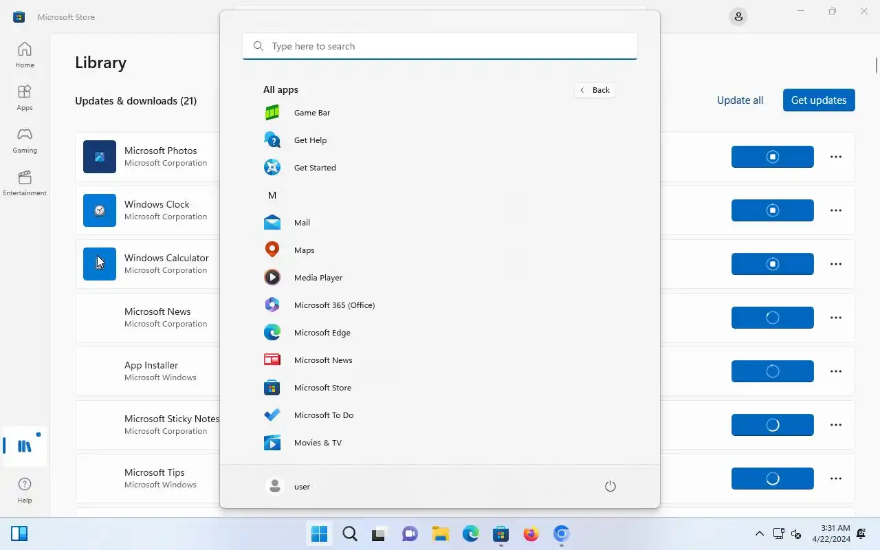This screenshot has width=880, height=550.
Task: Open more options for Microsoft Sticky Notes
Action: click(x=836, y=425)
